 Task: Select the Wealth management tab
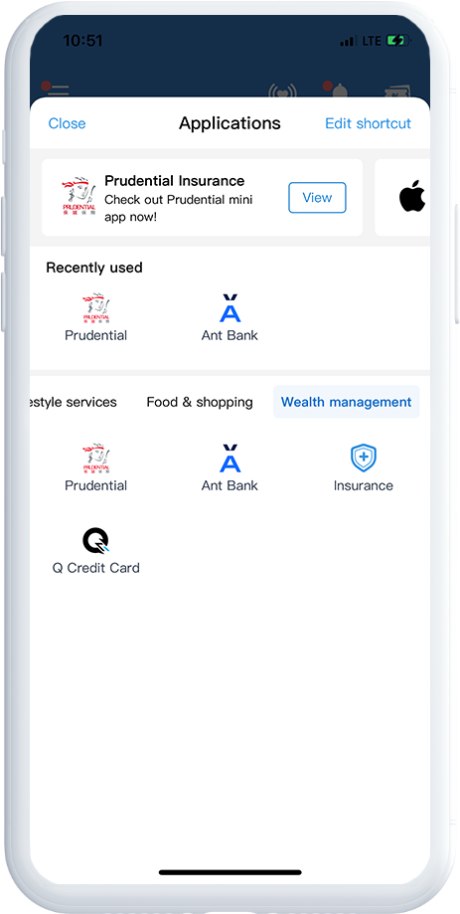(347, 402)
